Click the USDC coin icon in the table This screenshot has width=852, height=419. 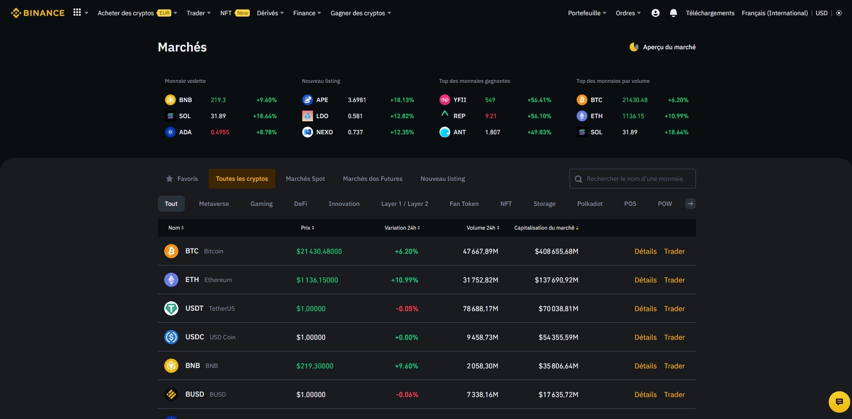[x=171, y=337]
